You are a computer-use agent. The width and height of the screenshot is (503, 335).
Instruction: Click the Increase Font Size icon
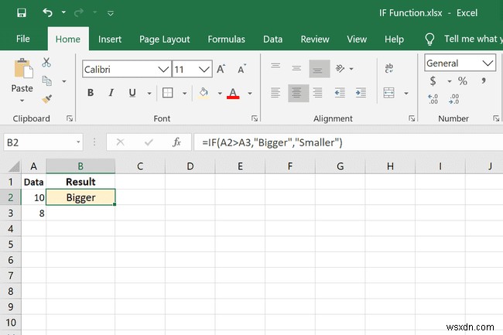[221, 69]
